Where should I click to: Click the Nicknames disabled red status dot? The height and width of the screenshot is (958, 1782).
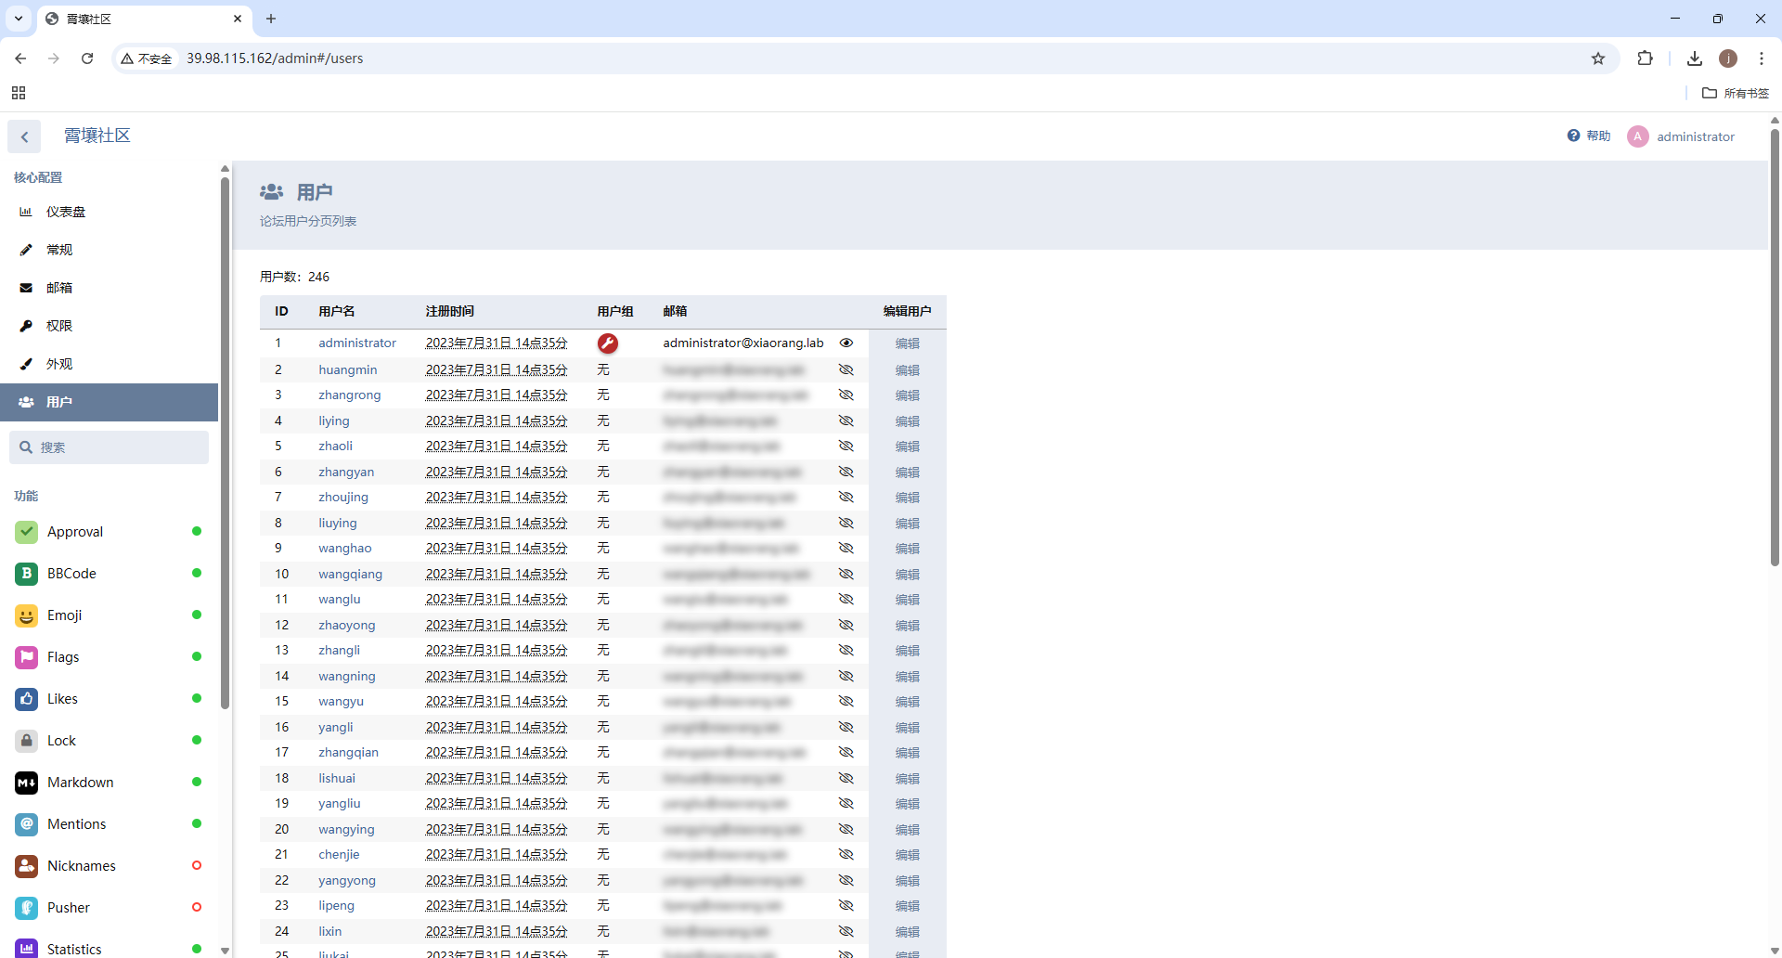197,866
